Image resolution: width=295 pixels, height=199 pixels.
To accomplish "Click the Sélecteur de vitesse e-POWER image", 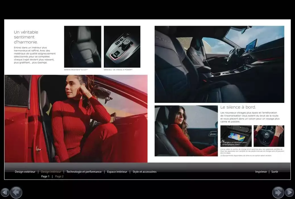I will coord(122,46).
